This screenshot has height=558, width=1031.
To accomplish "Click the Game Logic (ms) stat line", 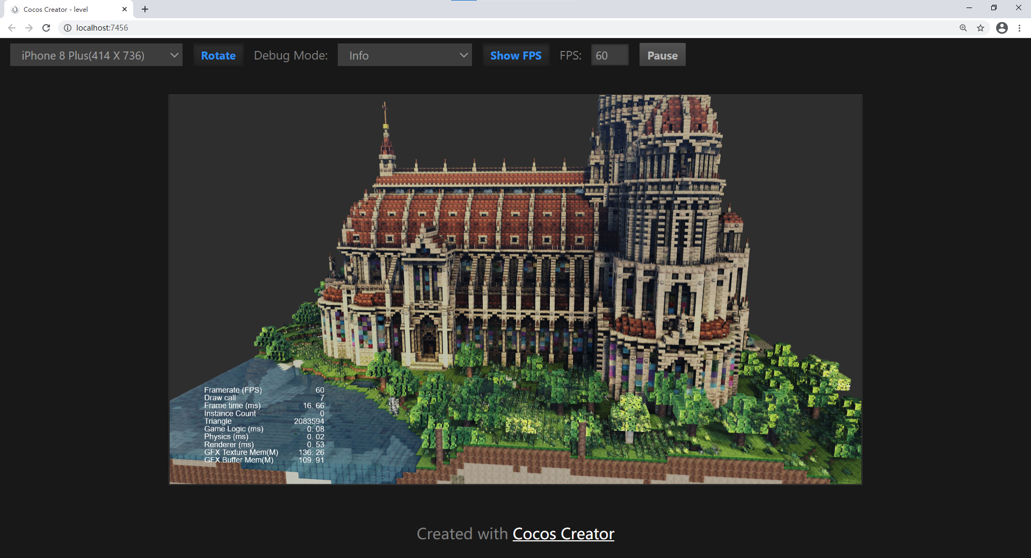I will [264, 429].
